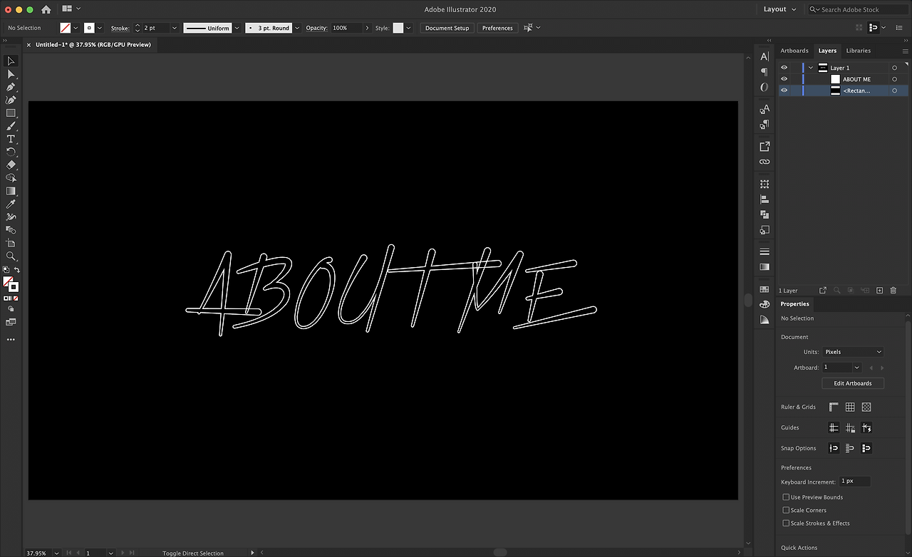Open the Asset Export panel icon

pos(765,146)
